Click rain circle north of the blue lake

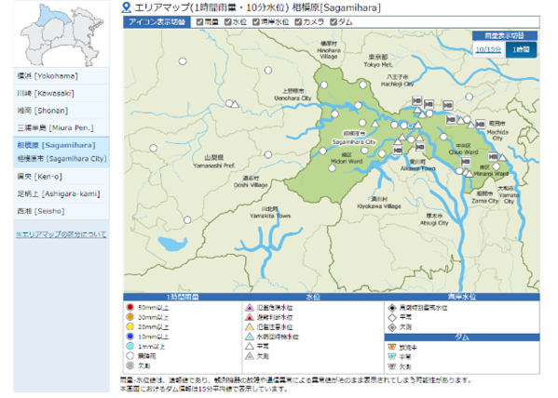pyautogui.click(x=187, y=220)
